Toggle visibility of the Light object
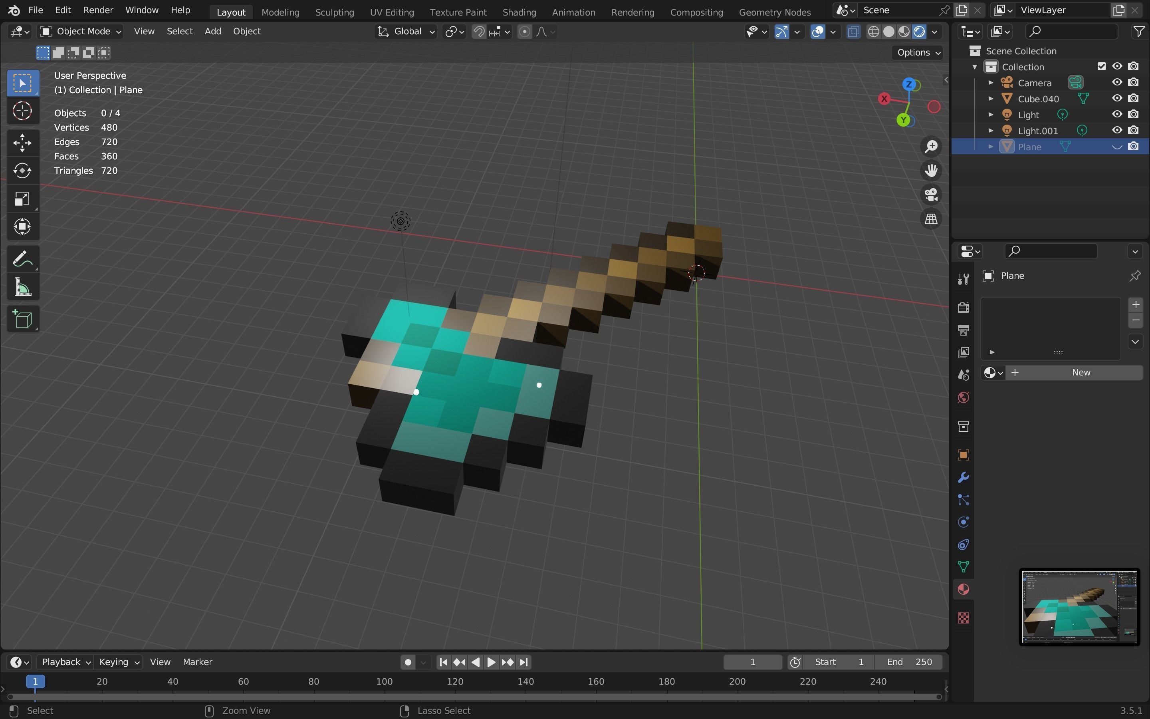The height and width of the screenshot is (719, 1150). 1117,115
